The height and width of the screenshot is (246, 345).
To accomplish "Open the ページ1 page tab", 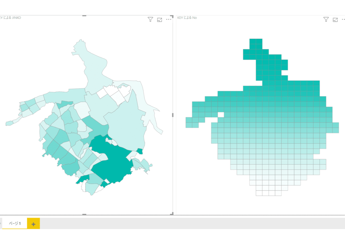I will pyautogui.click(x=15, y=223).
